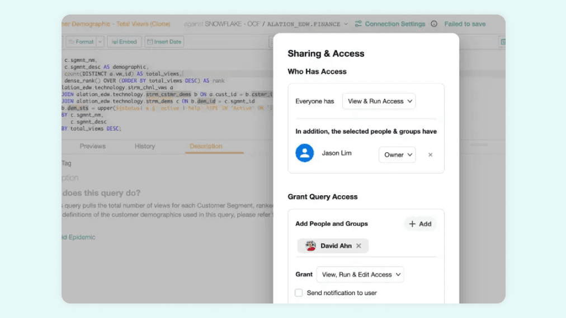Click David Ahn's avatar thumbnail

[x=310, y=245]
